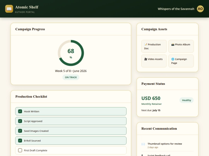Click the Whispers of the Savannah title
Viewport: 209px width, 156px height.
pyautogui.click(x=176, y=9)
